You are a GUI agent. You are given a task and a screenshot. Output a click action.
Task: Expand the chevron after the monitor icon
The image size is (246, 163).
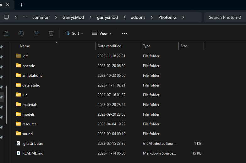tap(16, 17)
